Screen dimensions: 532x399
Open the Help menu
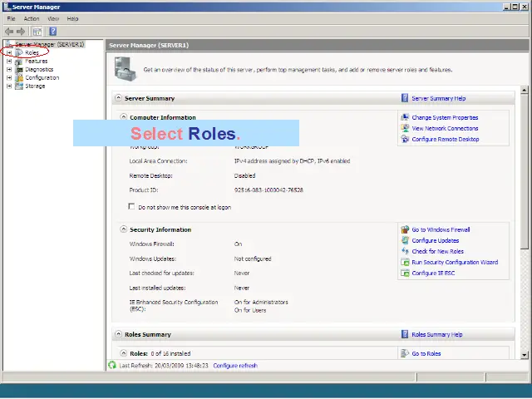(x=72, y=18)
